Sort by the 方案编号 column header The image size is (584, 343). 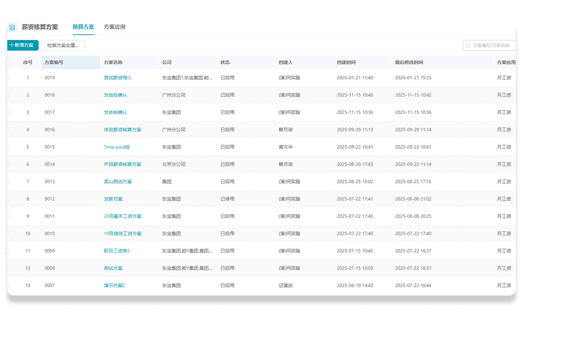(54, 63)
